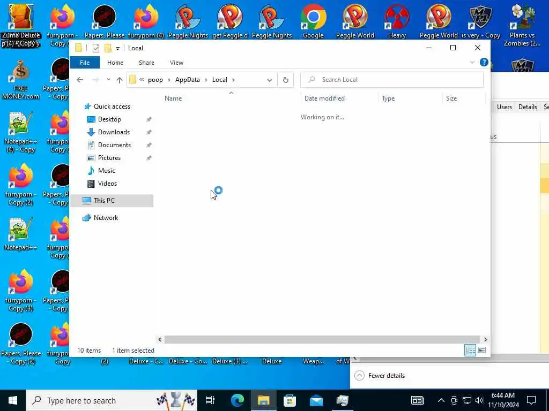The width and height of the screenshot is (549, 411).
Task: Select Plants vs Zombies desktop shortcut
Action: [522, 26]
